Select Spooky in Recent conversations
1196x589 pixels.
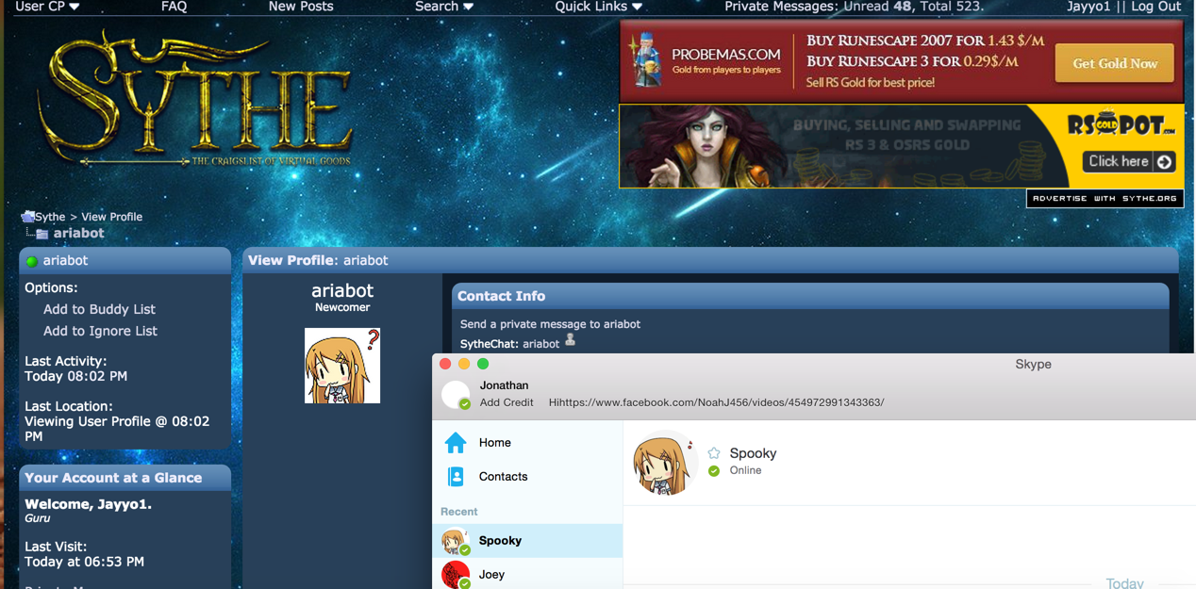click(x=527, y=541)
